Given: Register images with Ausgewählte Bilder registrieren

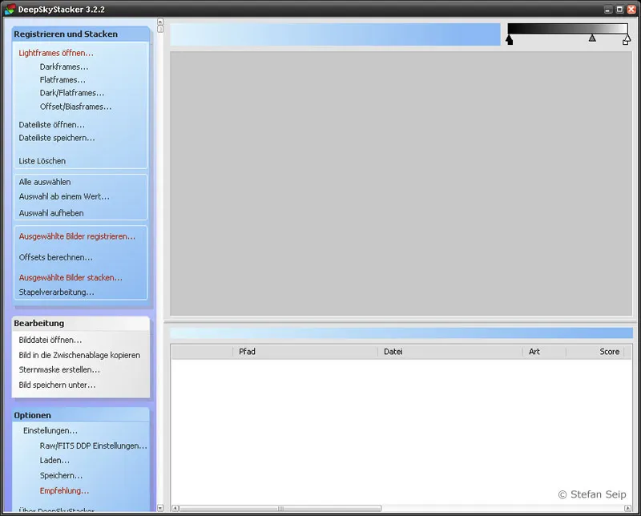Looking at the screenshot, I should pyautogui.click(x=77, y=236).
